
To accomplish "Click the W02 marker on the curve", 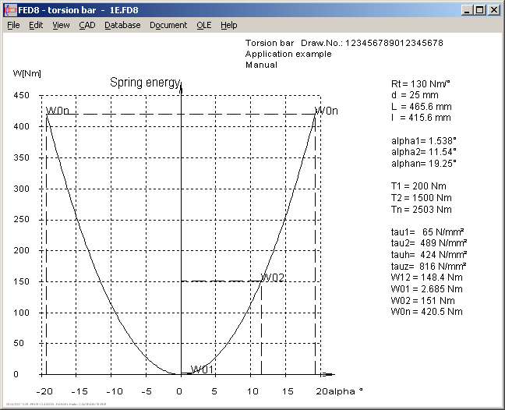I will click(x=272, y=278).
